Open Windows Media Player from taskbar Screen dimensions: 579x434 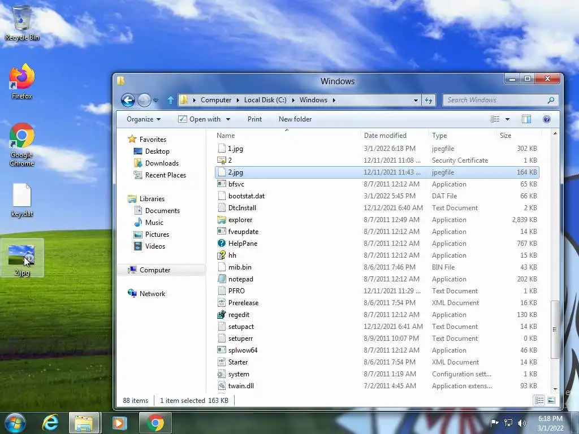point(119,423)
